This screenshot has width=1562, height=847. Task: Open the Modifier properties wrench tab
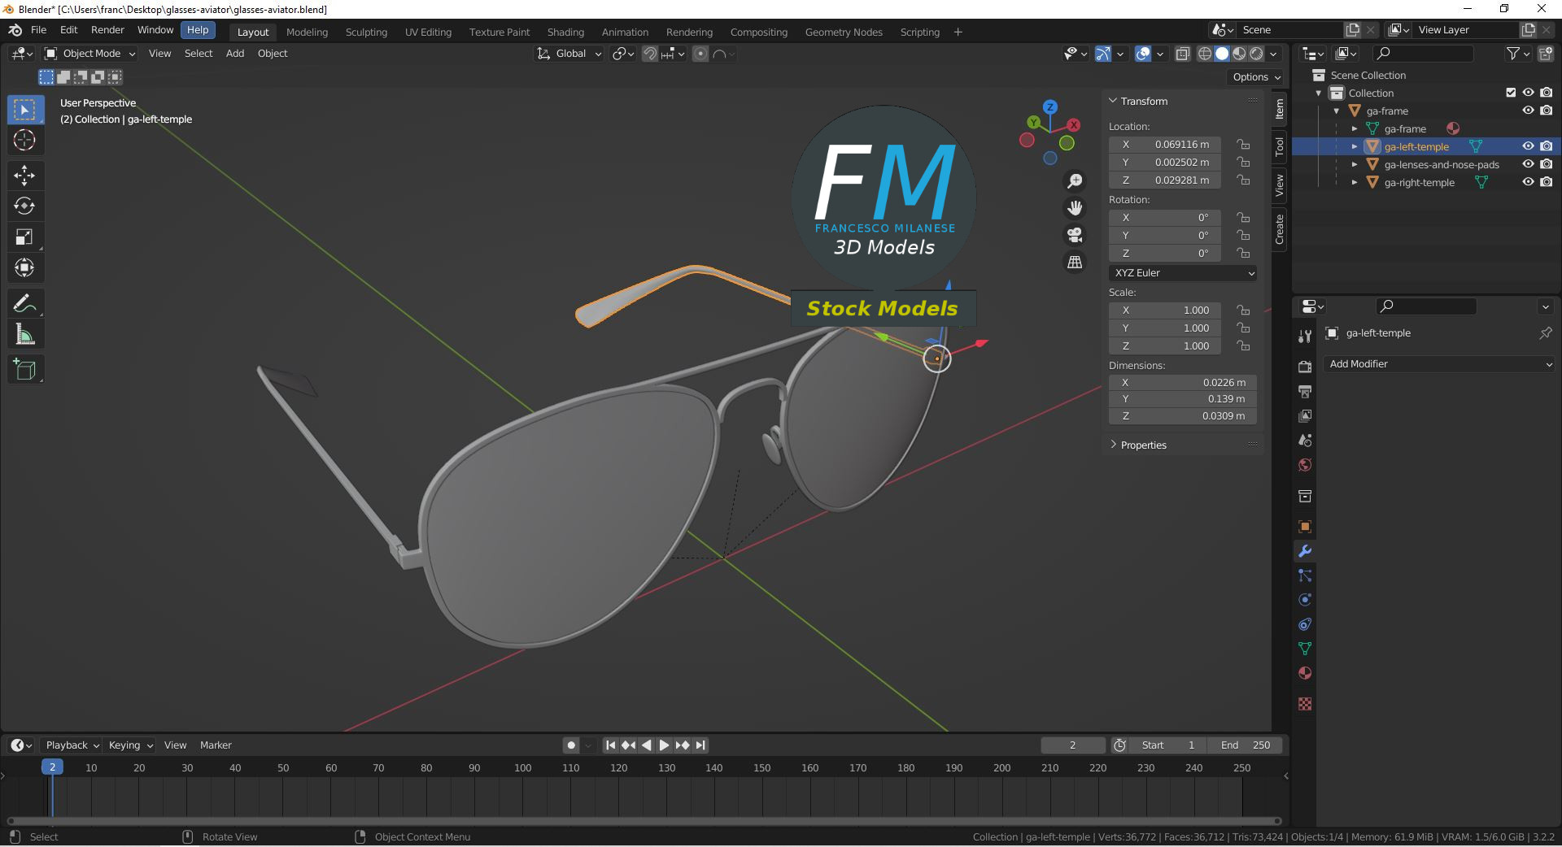pyautogui.click(x=1305, y=551)
